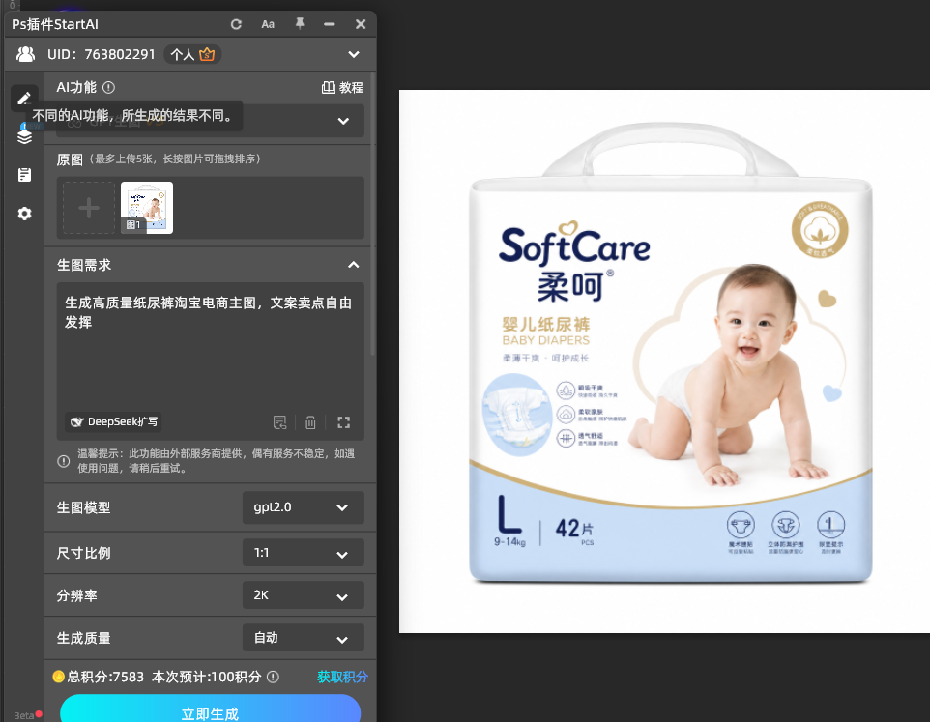Open the settings gear in the sidebar
The width and height of the screenshot is (930, 722).
point(24,214)
